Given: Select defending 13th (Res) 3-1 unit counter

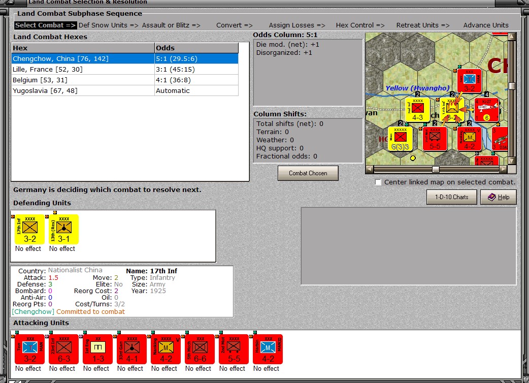Looking at the screenshot, I should pos(64,229).
